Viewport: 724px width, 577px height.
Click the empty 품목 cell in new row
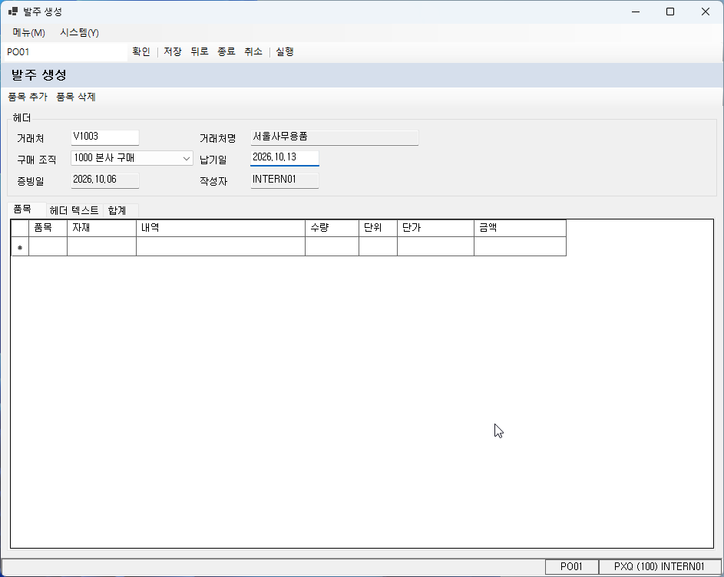tap(48, 246)
